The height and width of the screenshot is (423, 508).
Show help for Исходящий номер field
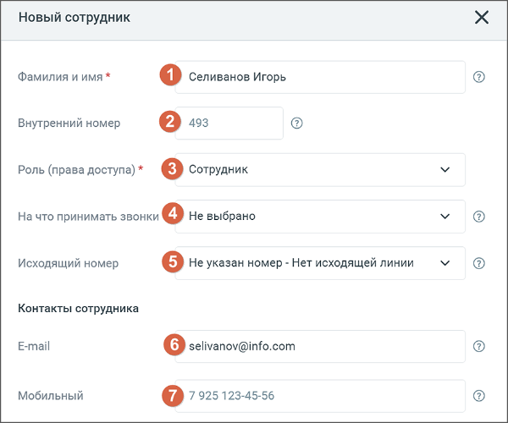479,263
